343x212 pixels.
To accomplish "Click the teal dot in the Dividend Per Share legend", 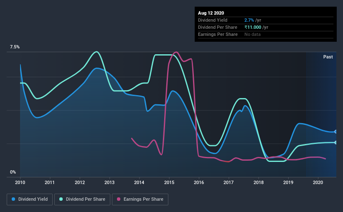I will point(61,199).
